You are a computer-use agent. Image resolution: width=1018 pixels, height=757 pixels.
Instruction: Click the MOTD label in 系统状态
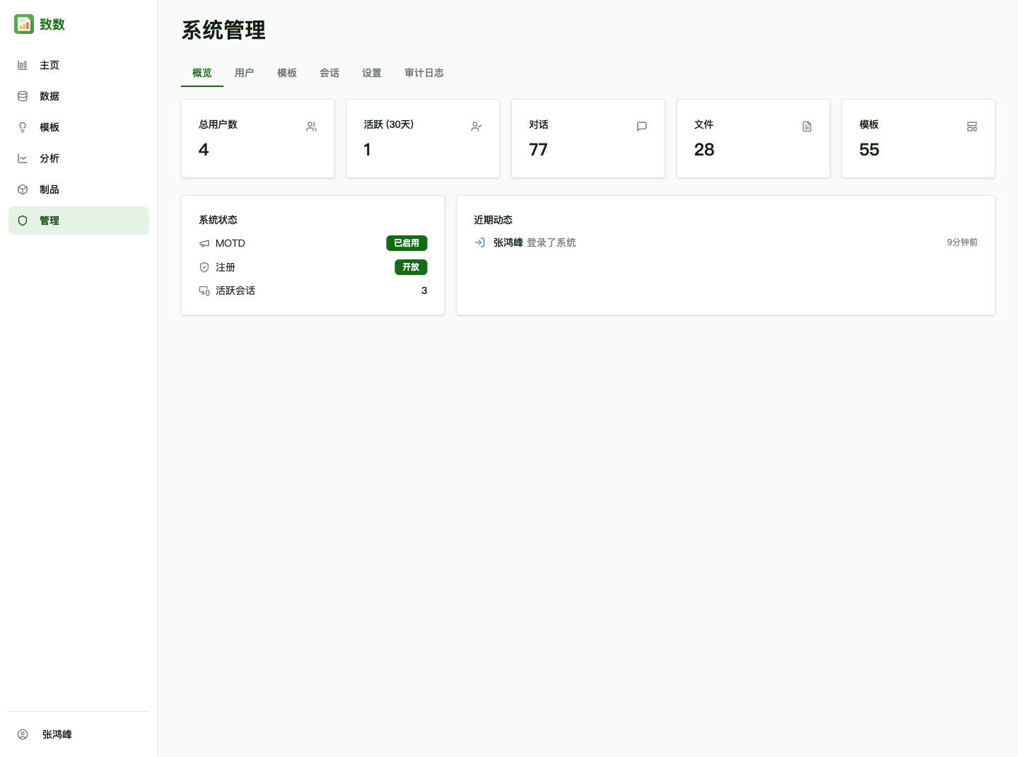click(x=230, y=243)
